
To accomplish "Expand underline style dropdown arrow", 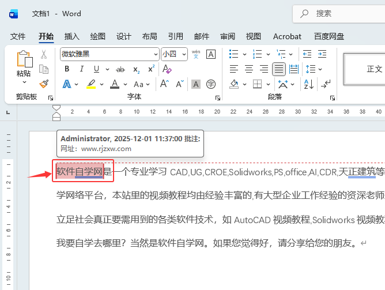I will click(x=107, y=70).
